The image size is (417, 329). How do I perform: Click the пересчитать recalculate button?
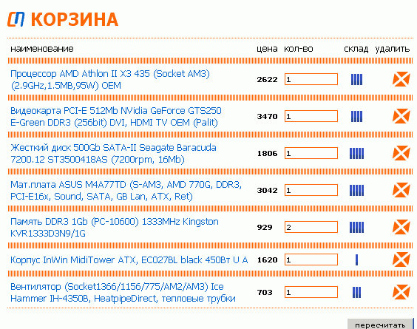pos(380,325)
